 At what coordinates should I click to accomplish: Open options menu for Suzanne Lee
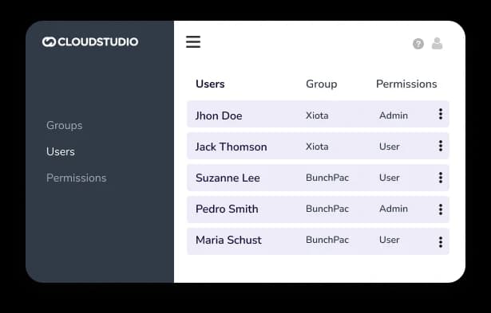click(441, 178)
